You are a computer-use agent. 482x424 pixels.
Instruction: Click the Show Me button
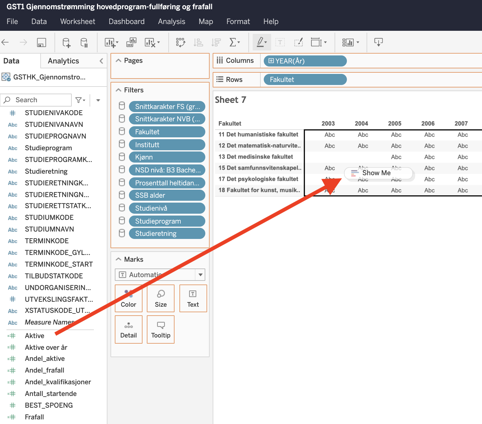point(376,173)
